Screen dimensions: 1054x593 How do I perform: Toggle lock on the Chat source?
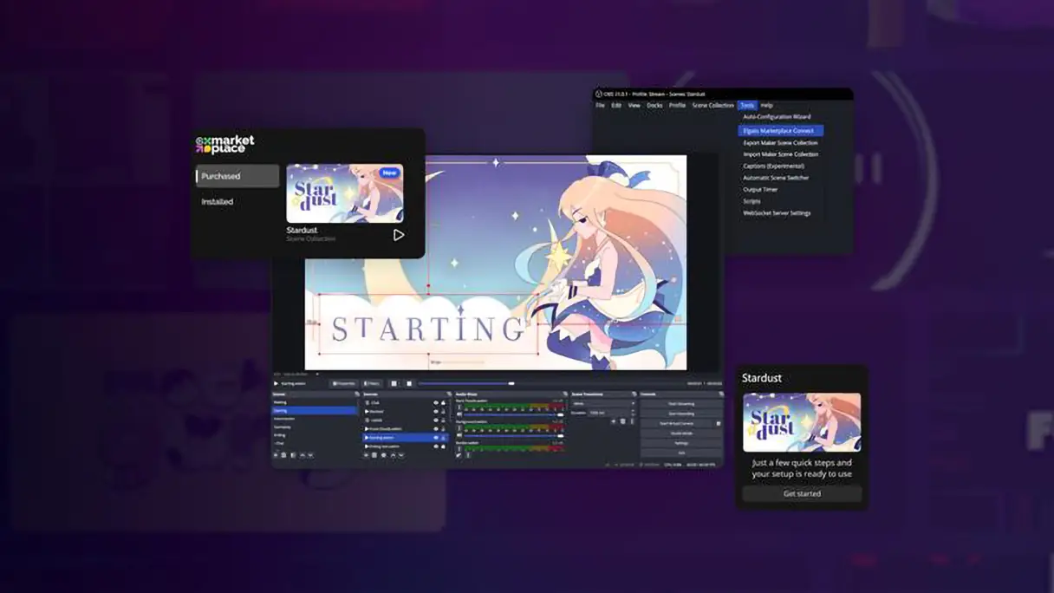point(443,402)
